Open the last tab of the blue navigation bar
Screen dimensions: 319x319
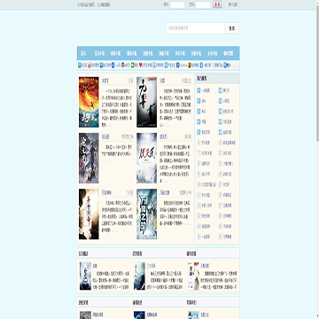point(229,53)
